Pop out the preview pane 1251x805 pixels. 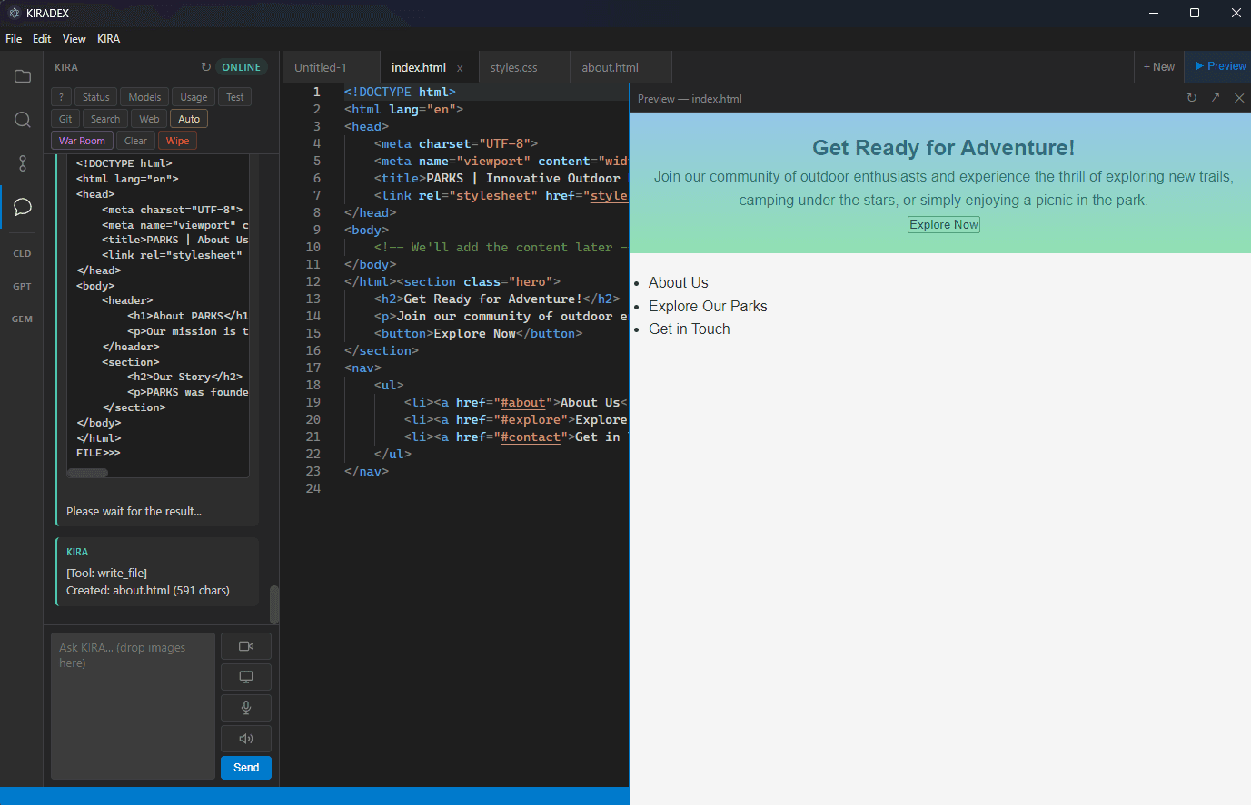click(x=1216, y=98)
